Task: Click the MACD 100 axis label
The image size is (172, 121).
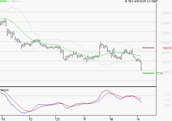Action: [167, 94]
